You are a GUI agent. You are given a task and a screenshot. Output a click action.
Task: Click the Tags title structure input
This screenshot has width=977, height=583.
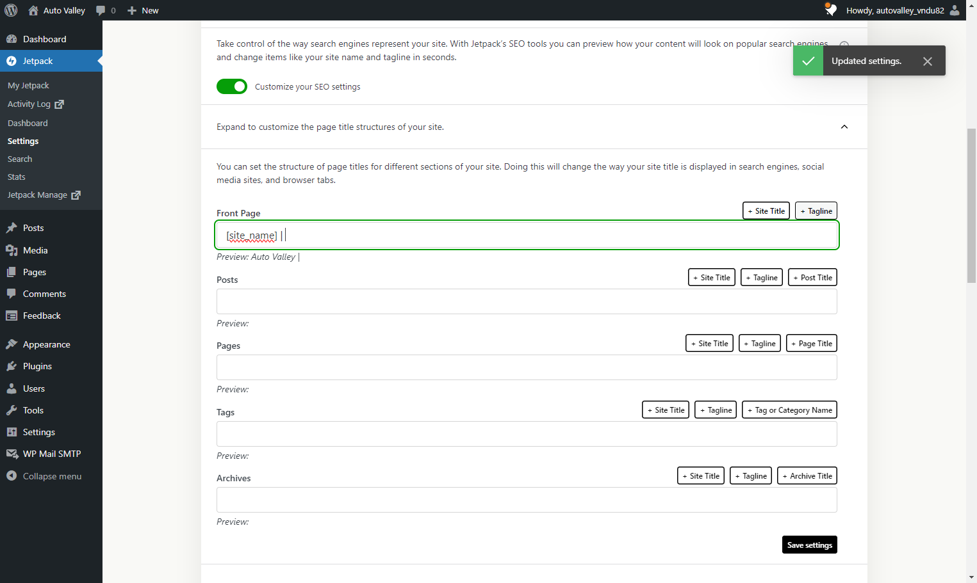(x=527, y=434)
